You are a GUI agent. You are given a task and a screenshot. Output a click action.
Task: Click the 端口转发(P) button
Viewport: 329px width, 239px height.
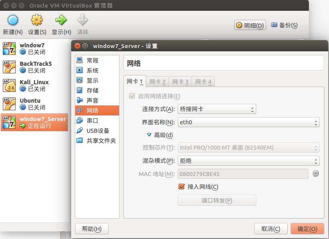click(217, 200)
